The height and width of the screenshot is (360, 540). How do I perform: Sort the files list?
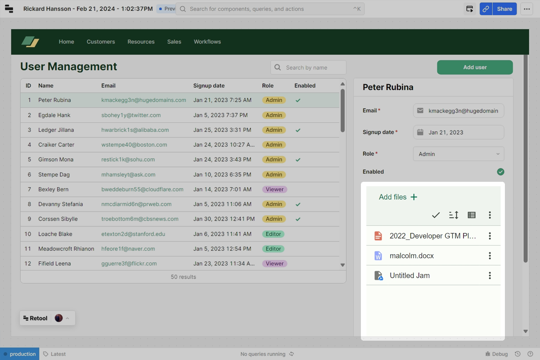pyautogui.click(x=454, y=215)
